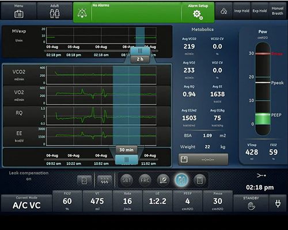288x230 pixels.
Task: Click the Avg EE/kg value 75
Action: (217, 118)
